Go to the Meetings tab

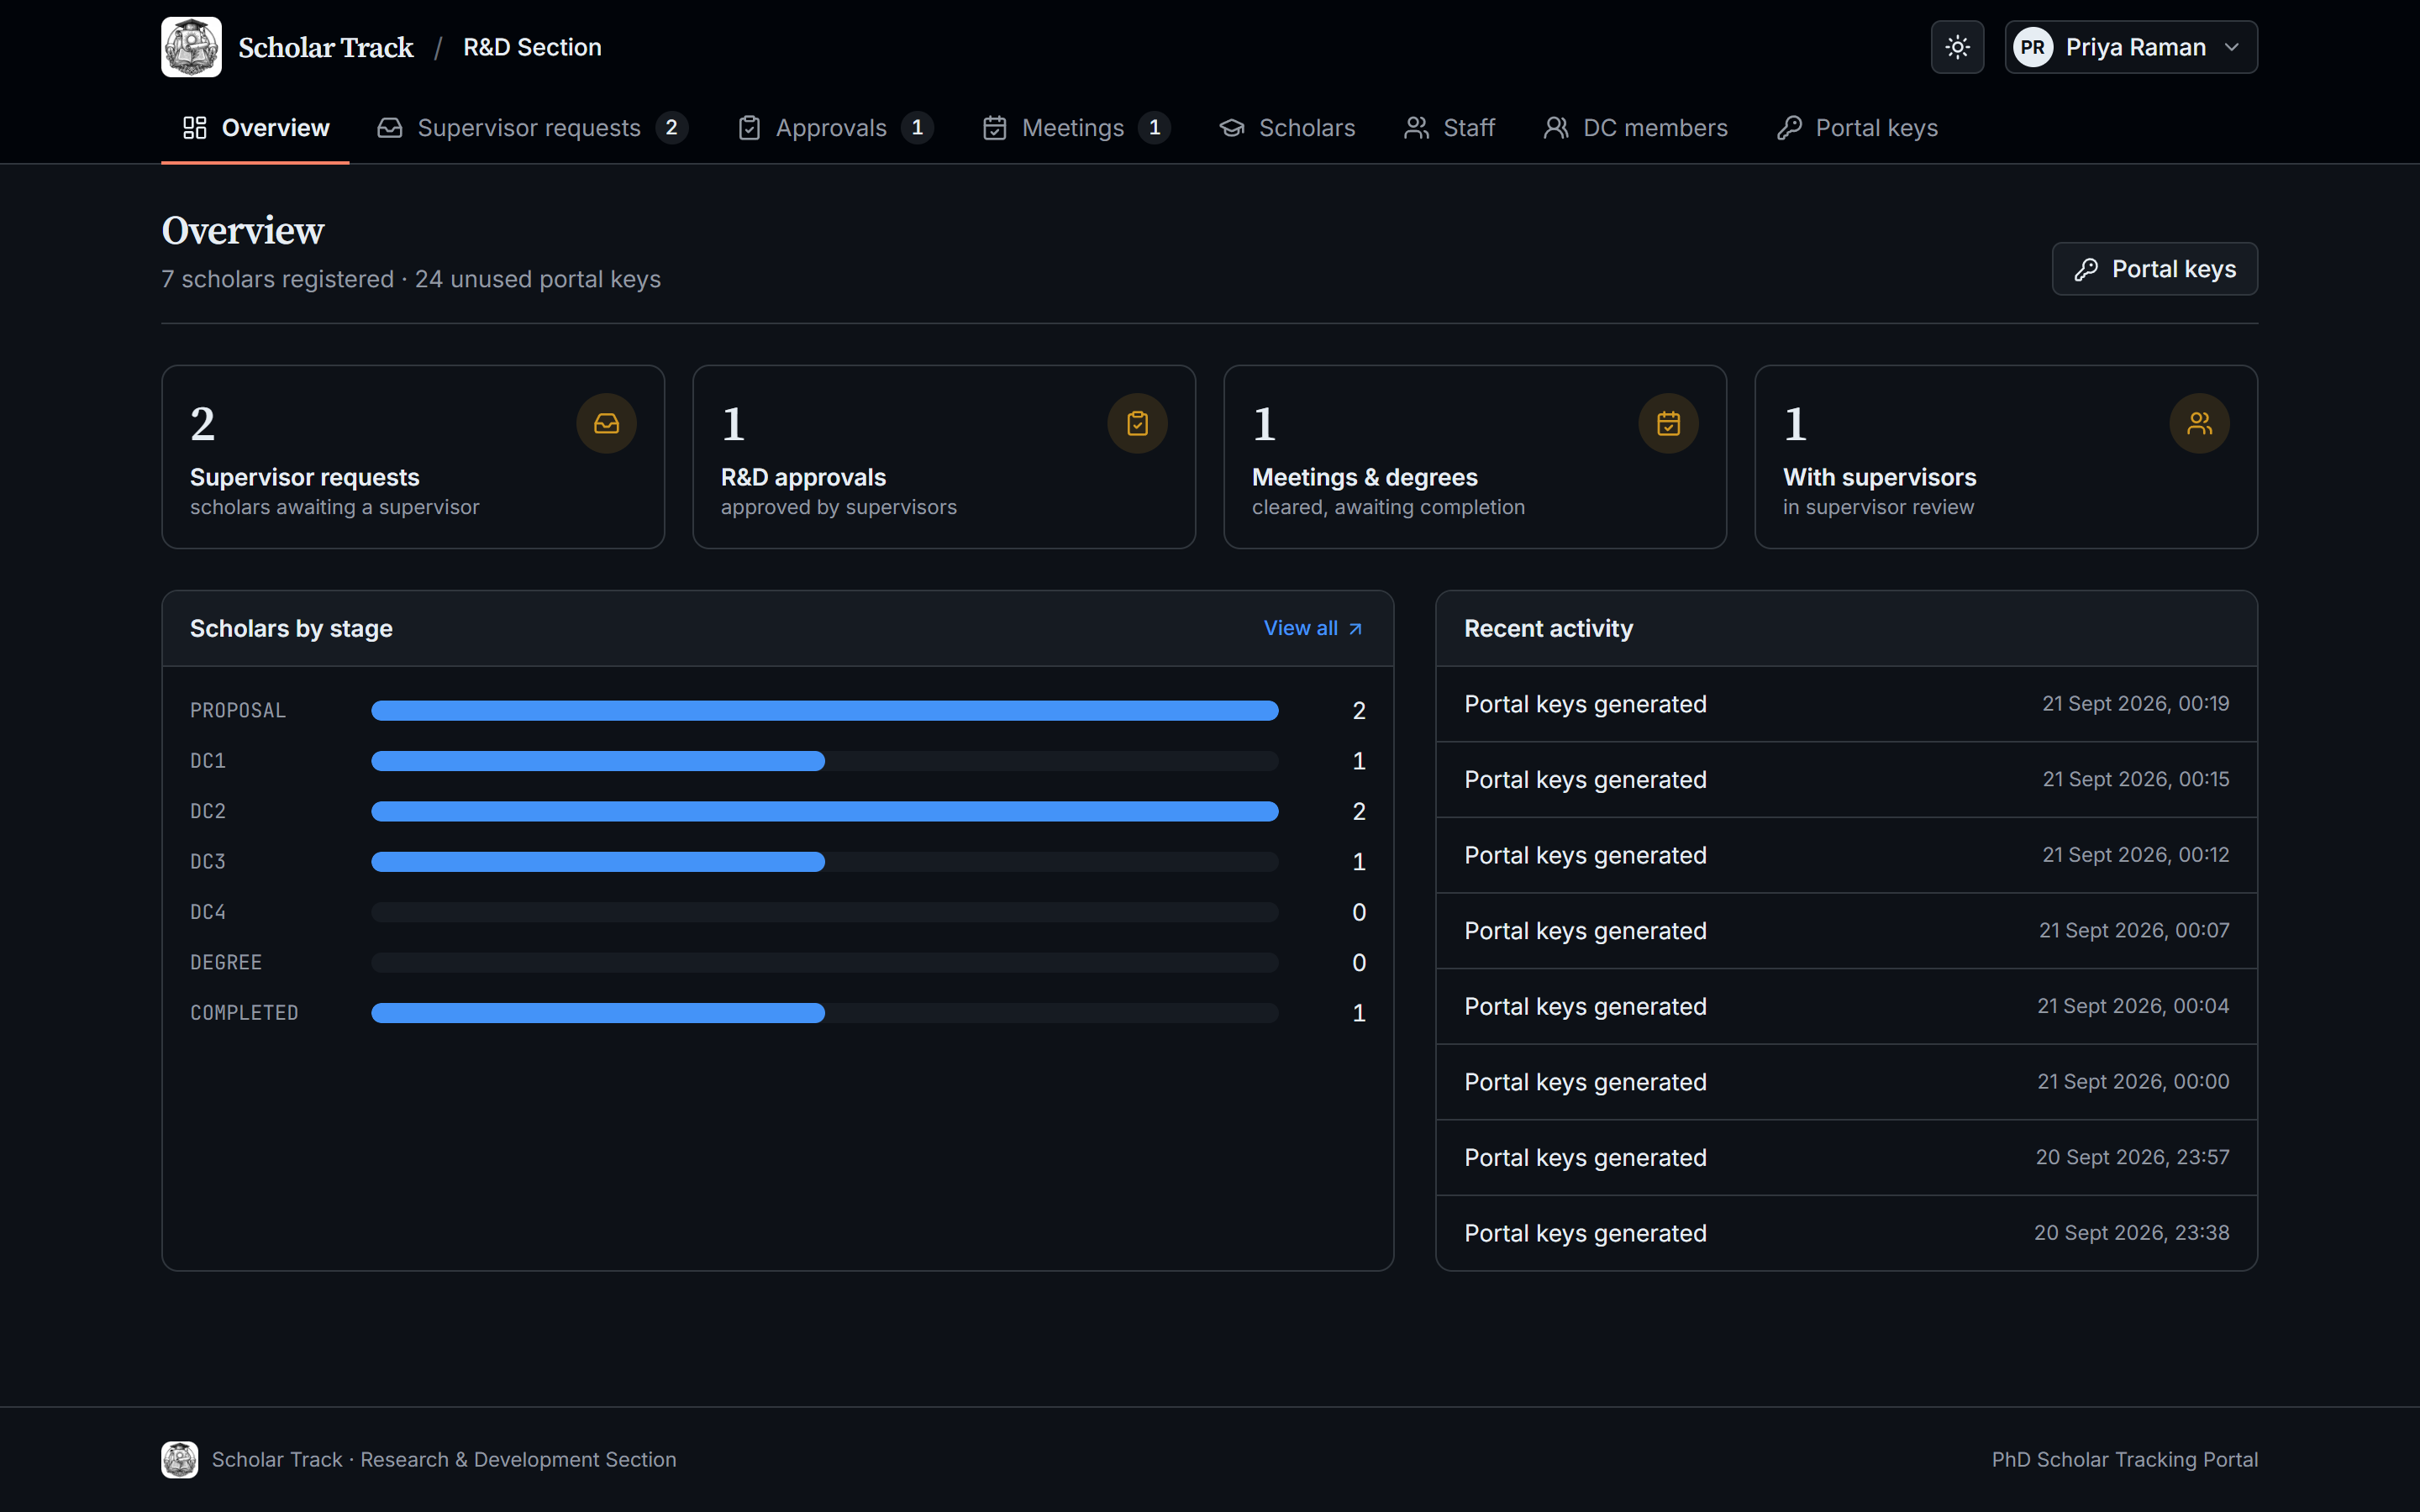pos(1076,128)
